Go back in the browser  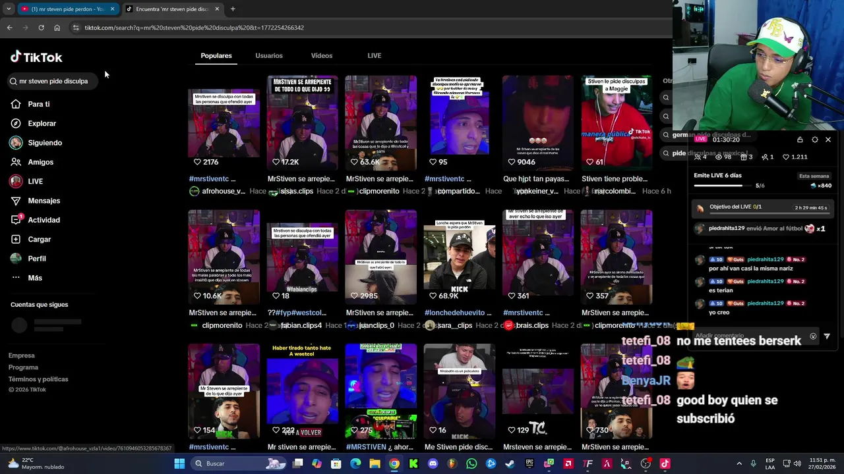[9, 28]
